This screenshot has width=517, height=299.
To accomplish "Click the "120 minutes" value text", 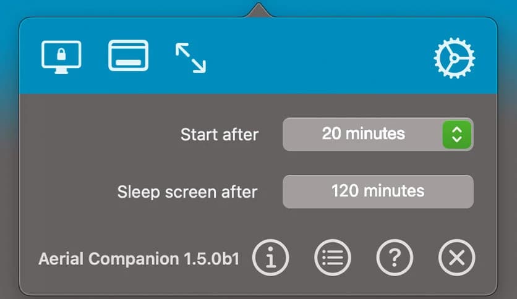I will pyautogui.click(x=377, y=191).
